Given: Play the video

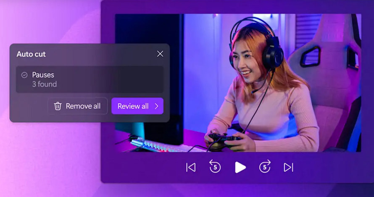Looking at the screenshot, I should coord(240,168).
